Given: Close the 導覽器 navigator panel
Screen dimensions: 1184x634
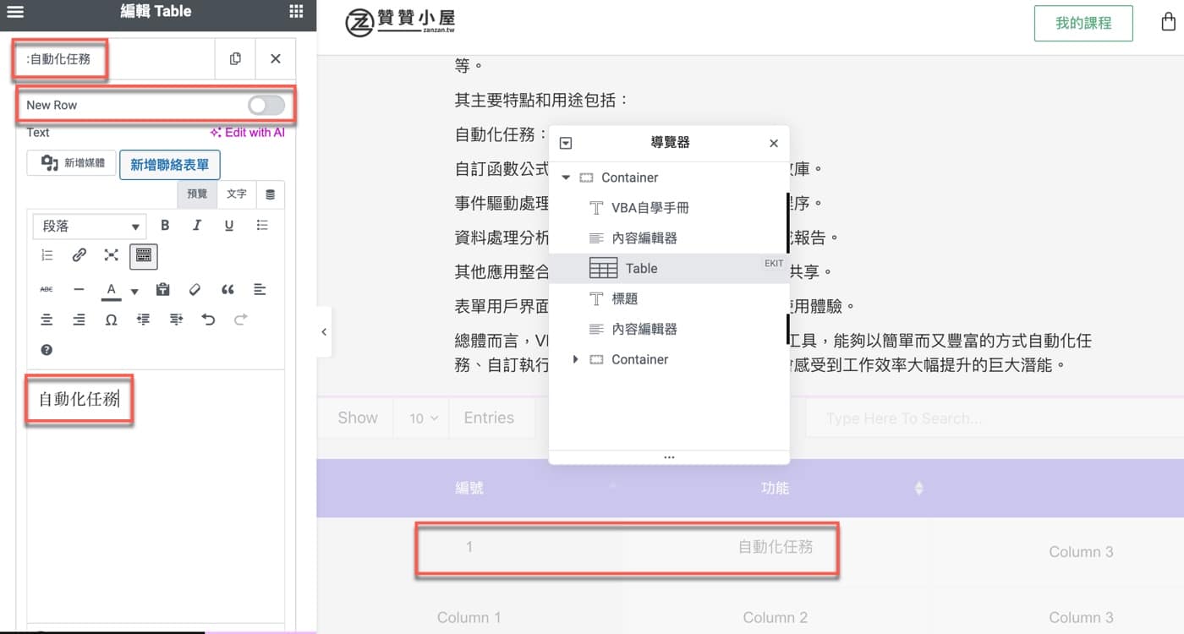Looking at the screenshot, I should coord(773,143).
